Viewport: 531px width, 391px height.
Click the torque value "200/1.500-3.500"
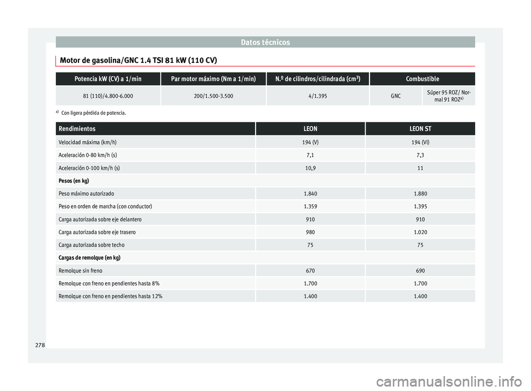(214, 96)
